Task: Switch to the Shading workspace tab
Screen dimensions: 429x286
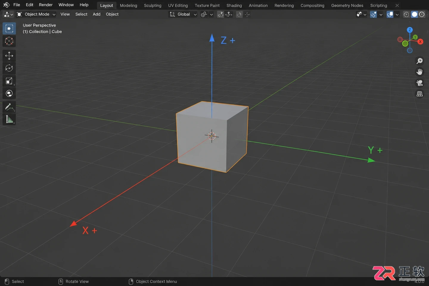Action: pyautogui.click(x=234, y=5)
